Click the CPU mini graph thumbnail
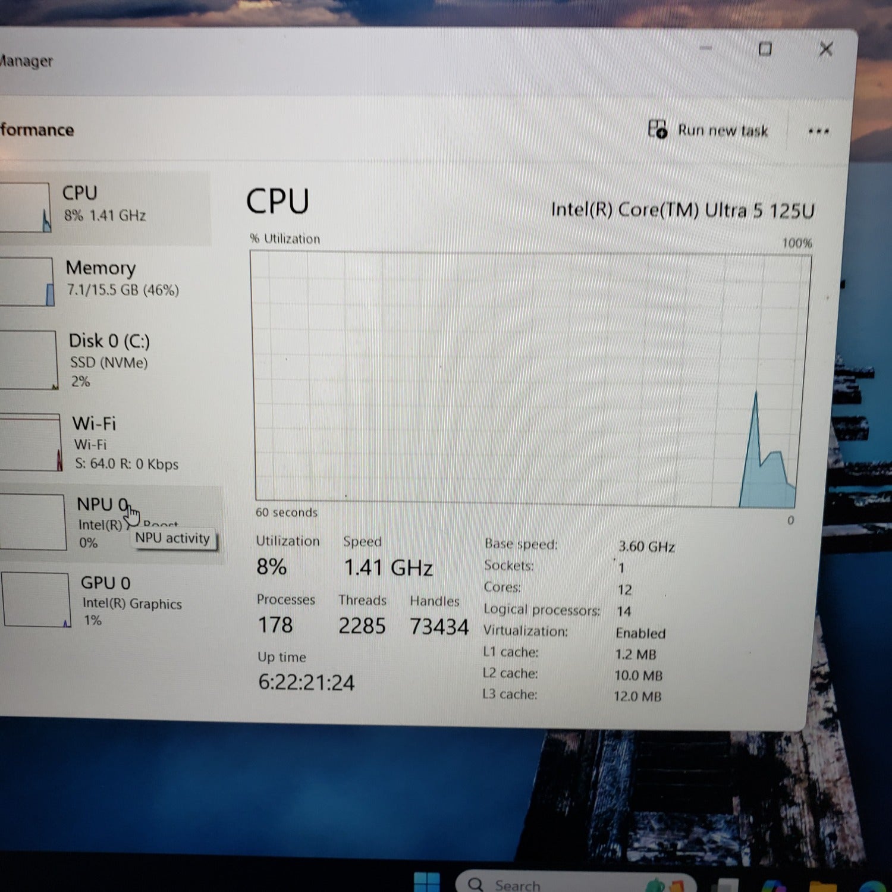Screen dimensions: 892x892 (25, 208)
